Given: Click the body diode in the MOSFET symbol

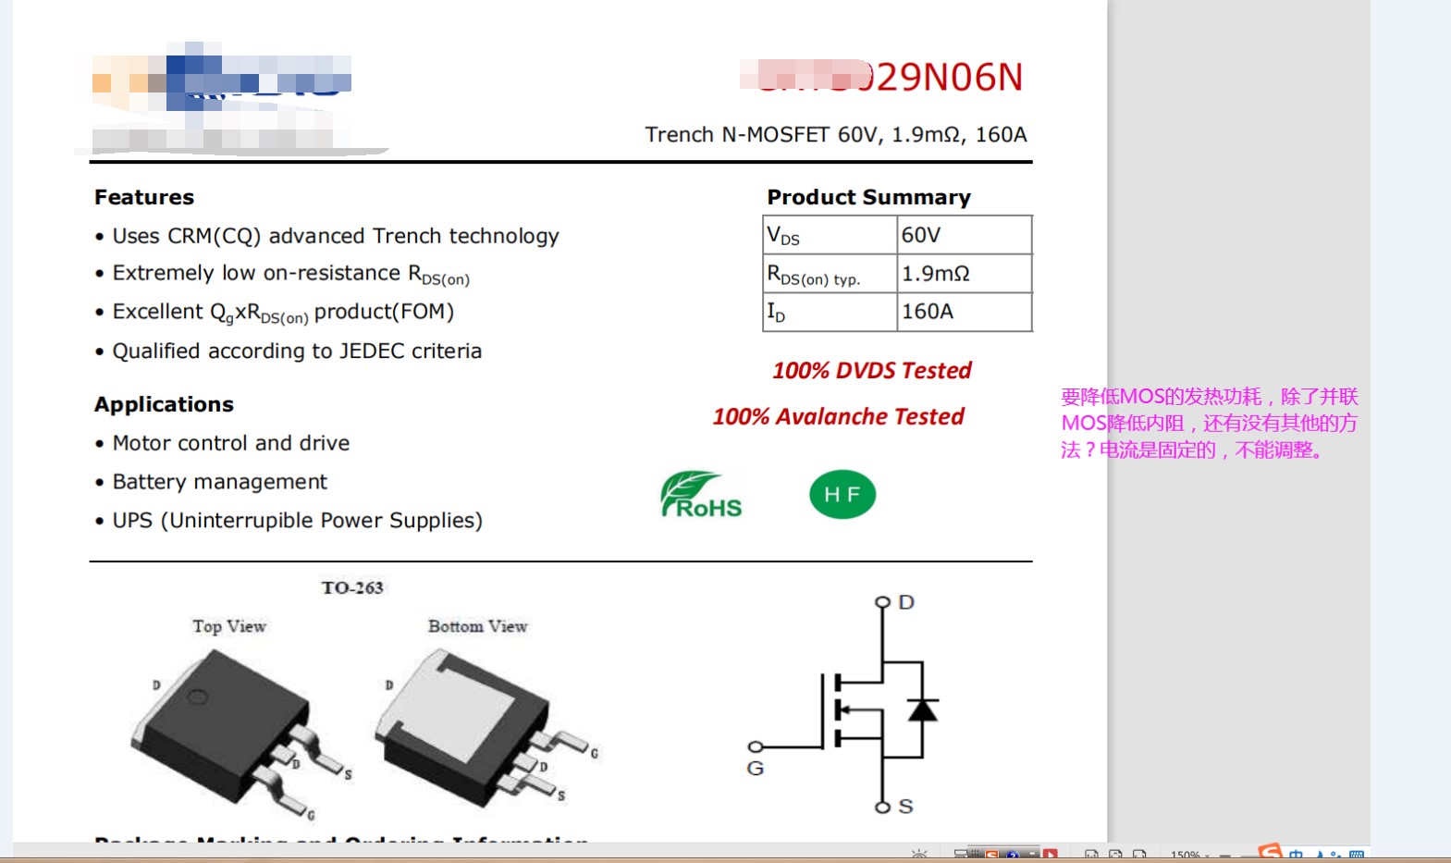Looking at the screenshot, I should coord(922,709).
